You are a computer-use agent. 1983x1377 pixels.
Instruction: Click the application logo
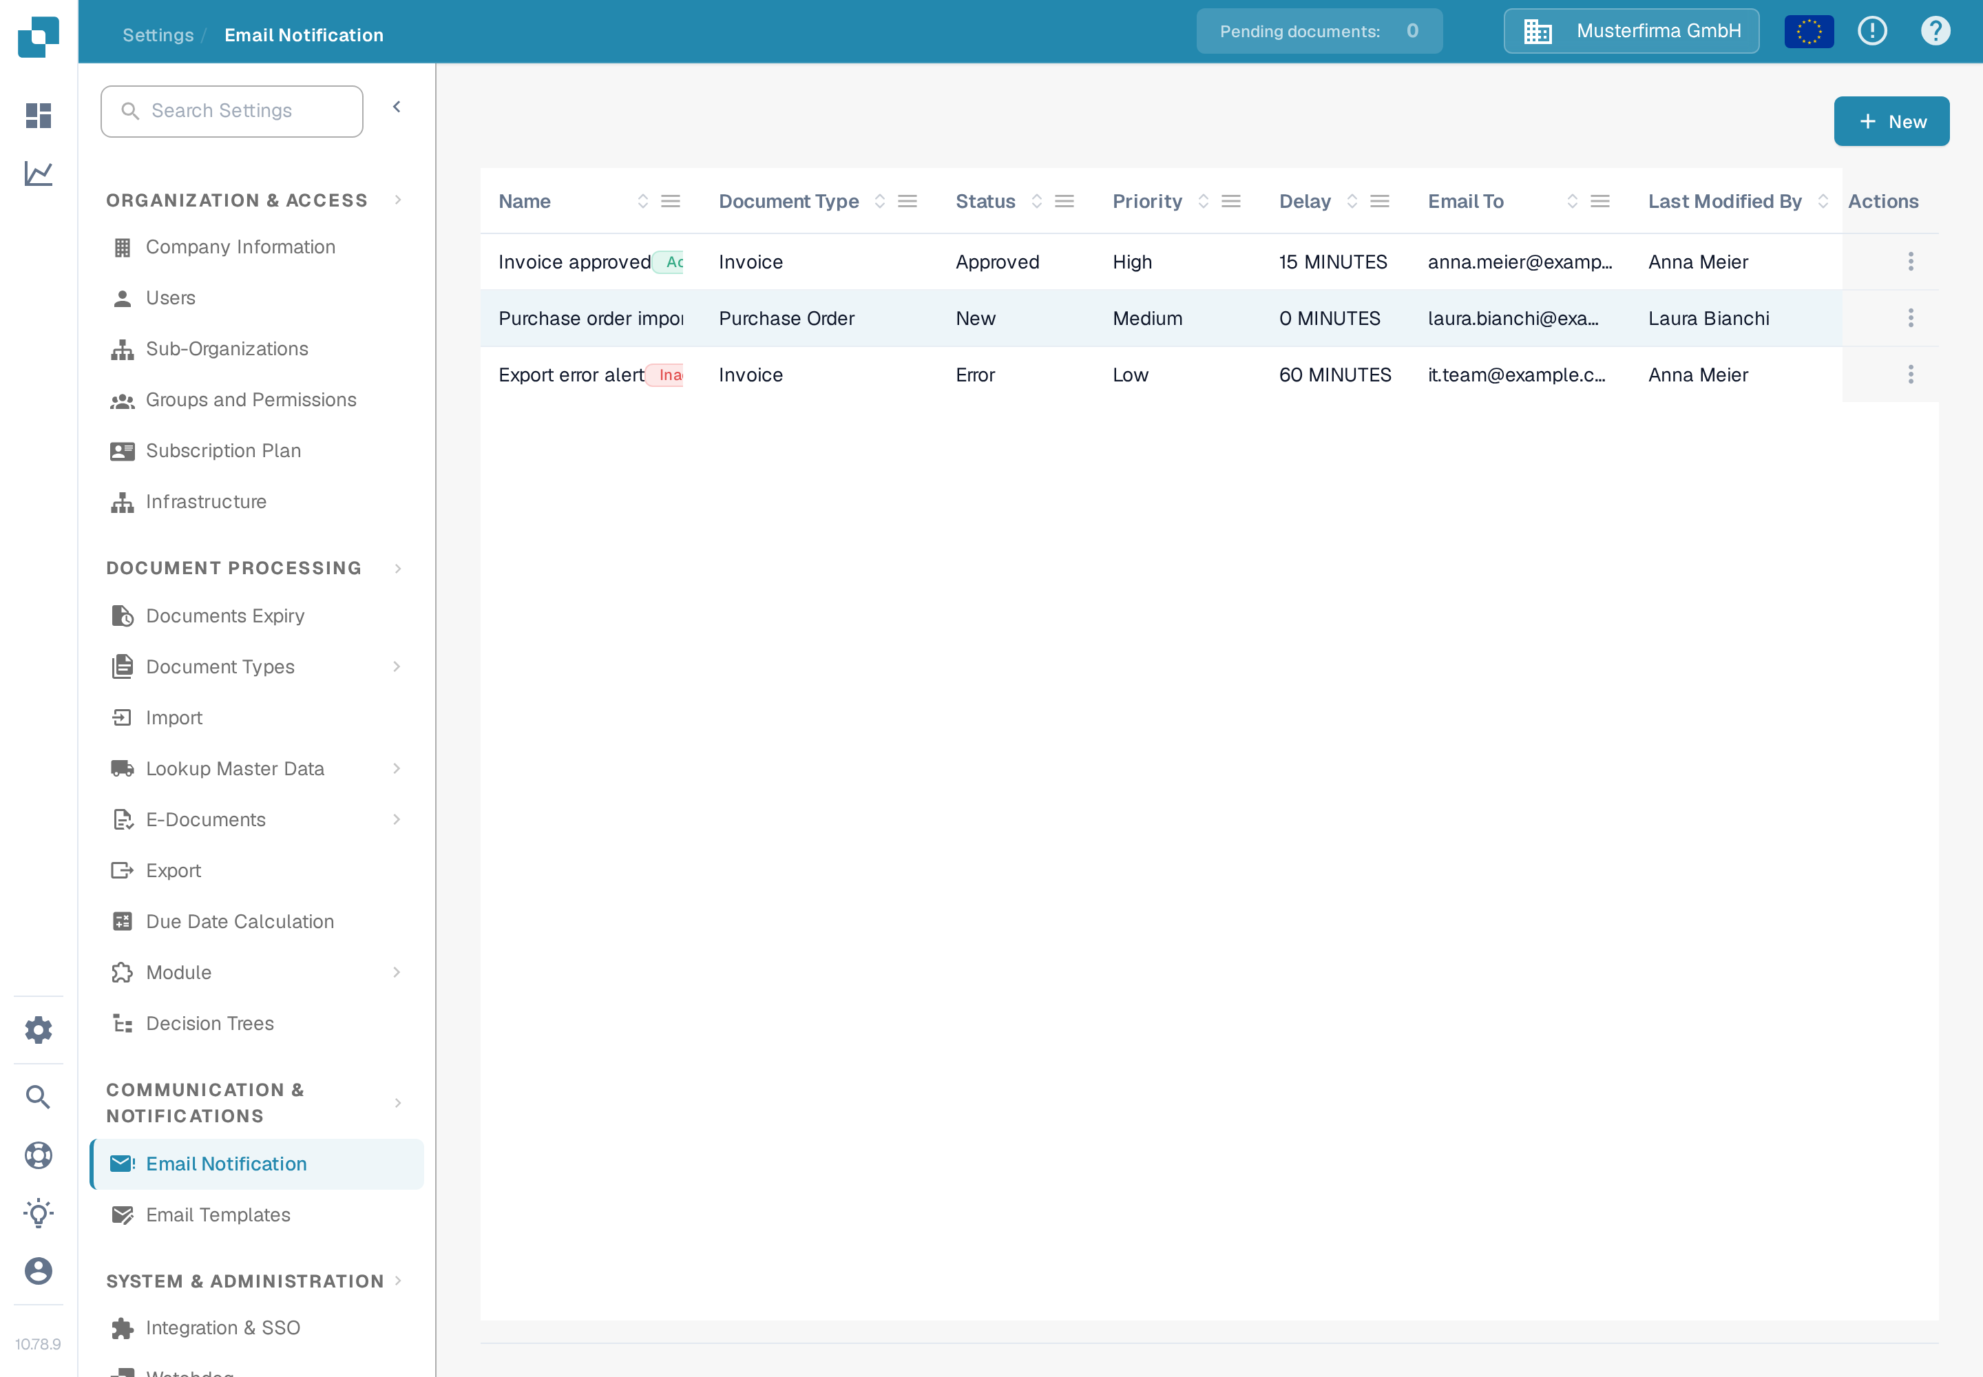click(x=38, y=36)
